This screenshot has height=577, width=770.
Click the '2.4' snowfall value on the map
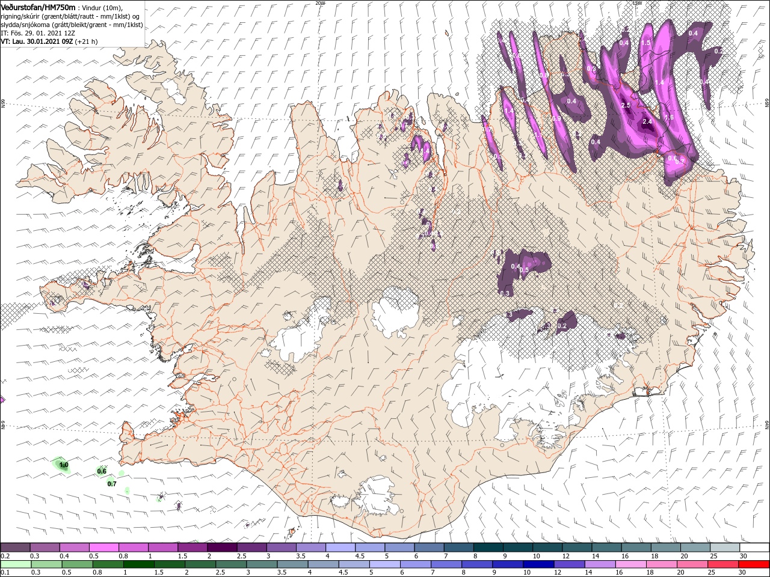[647, 122]
